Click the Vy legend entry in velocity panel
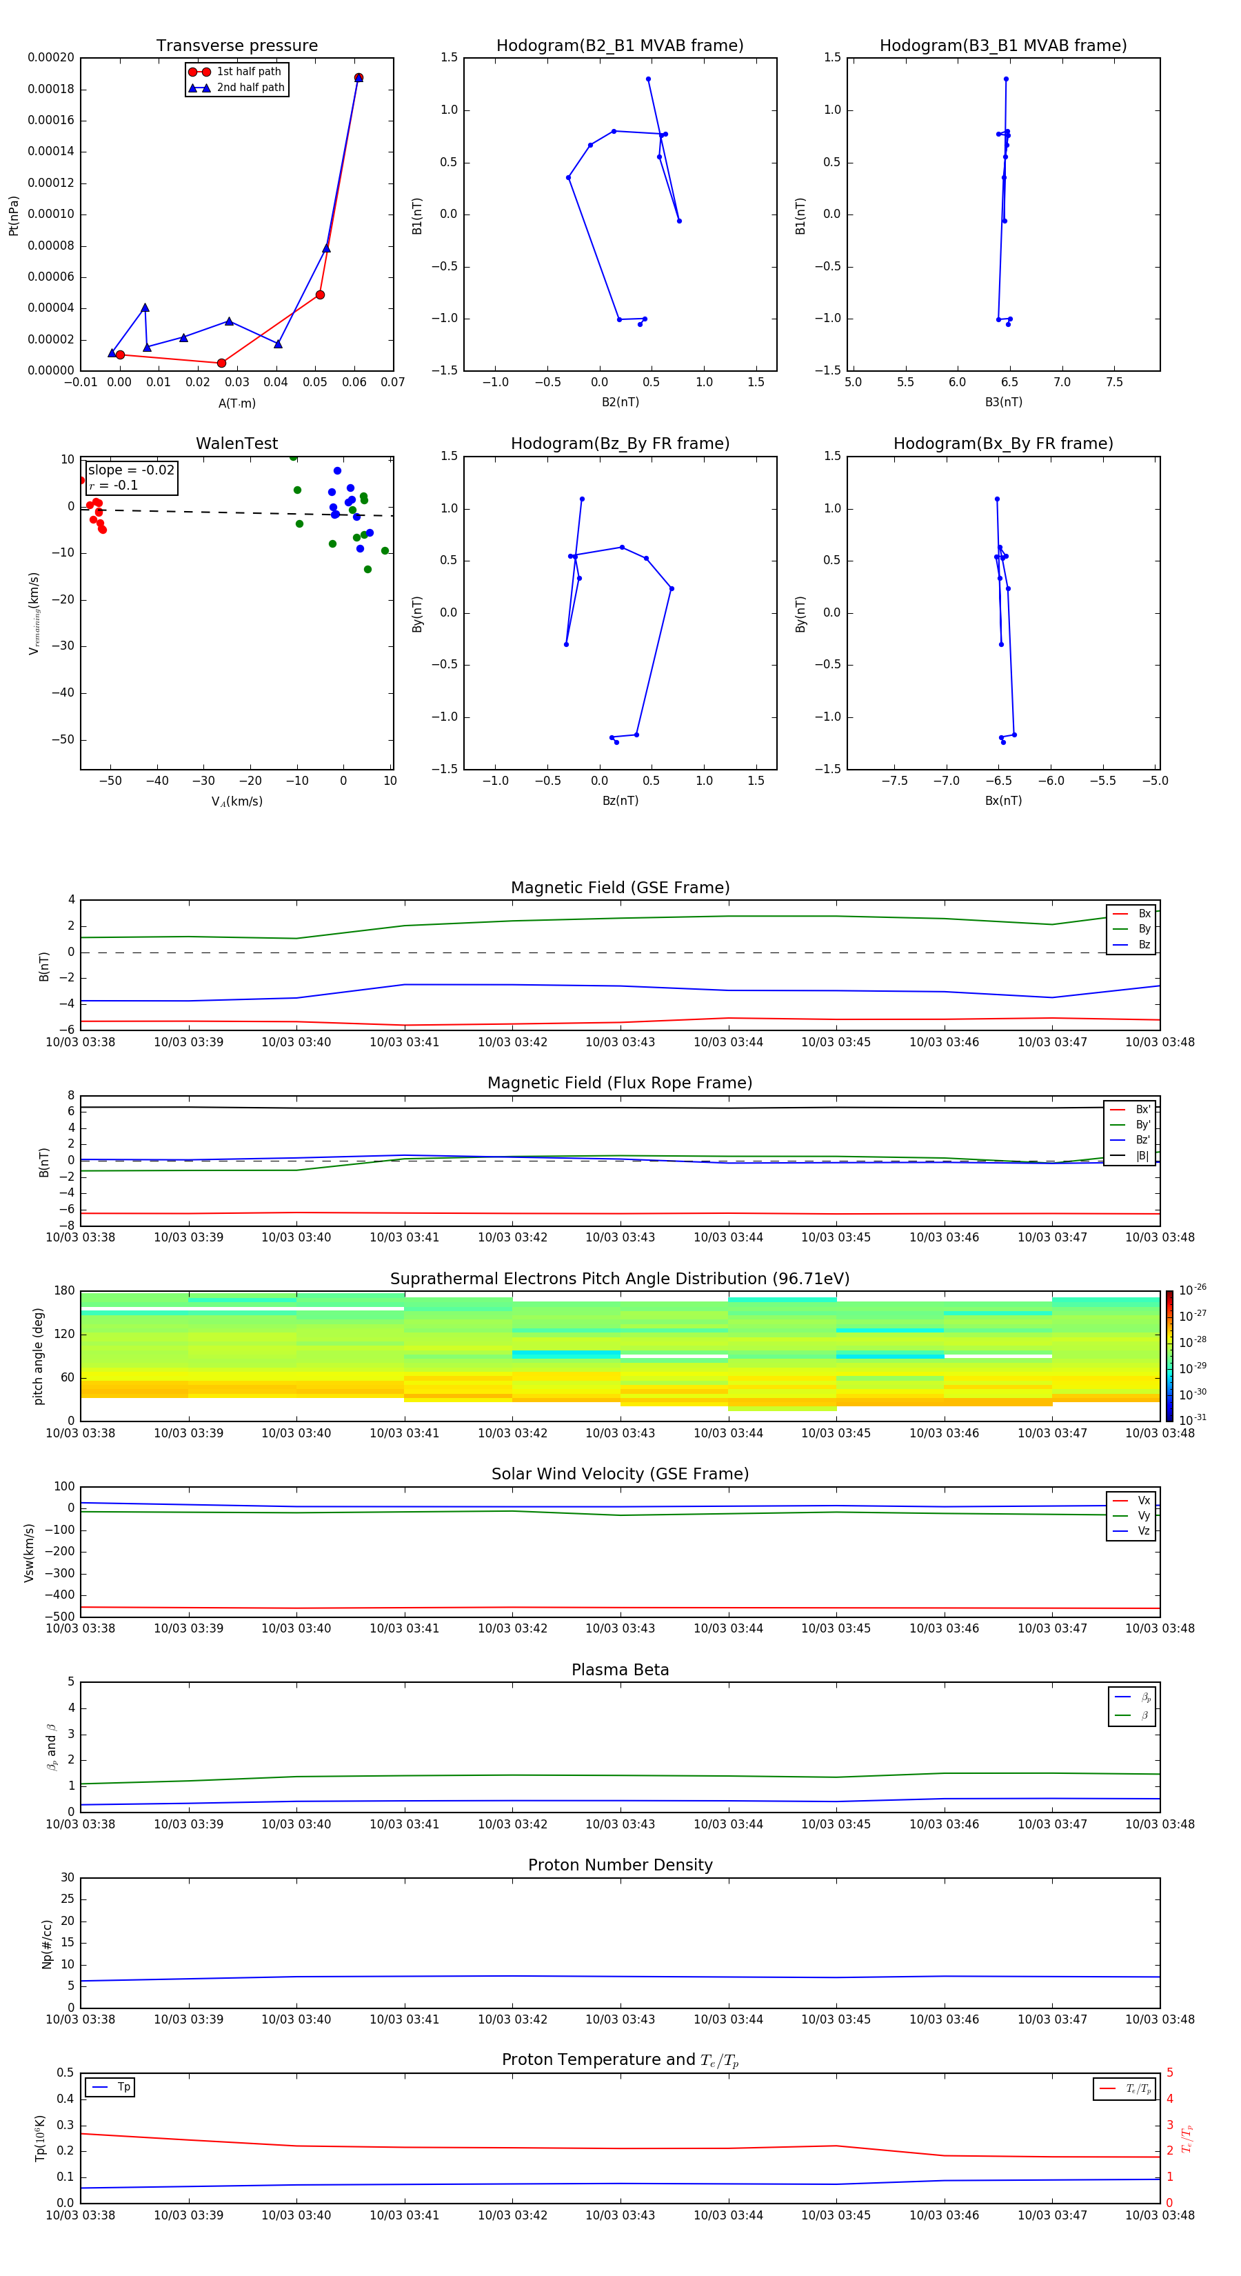1241x2276 pixels. [x=1131, y=1516]
